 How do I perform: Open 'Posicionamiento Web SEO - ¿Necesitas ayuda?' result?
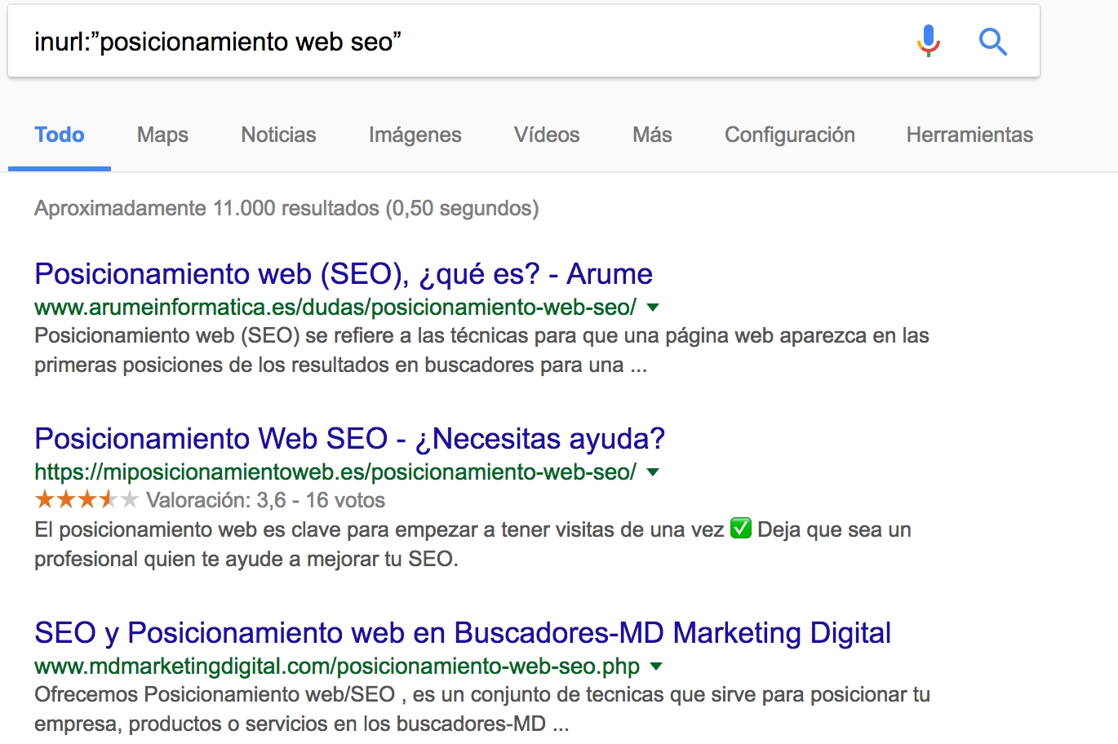click(349, 439)
